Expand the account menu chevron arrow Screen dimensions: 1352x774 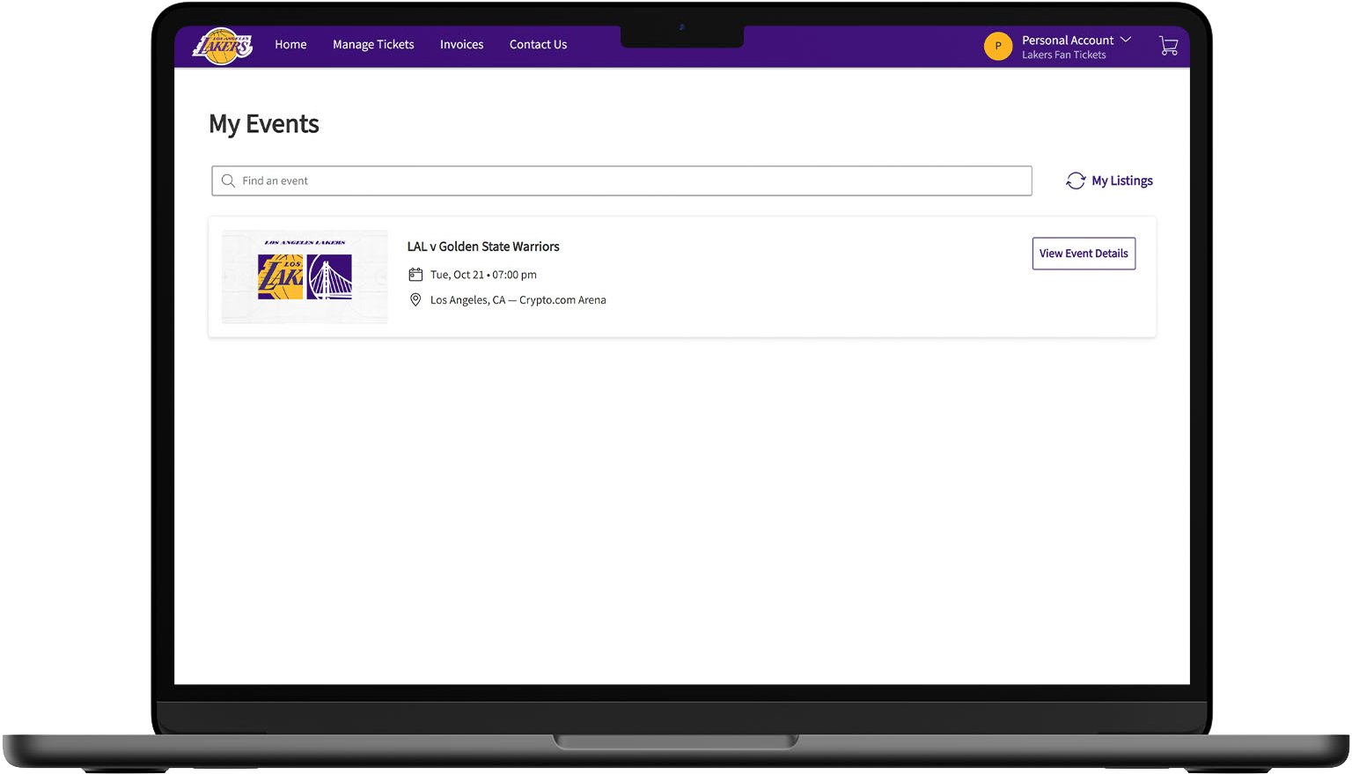(1126, 40)
